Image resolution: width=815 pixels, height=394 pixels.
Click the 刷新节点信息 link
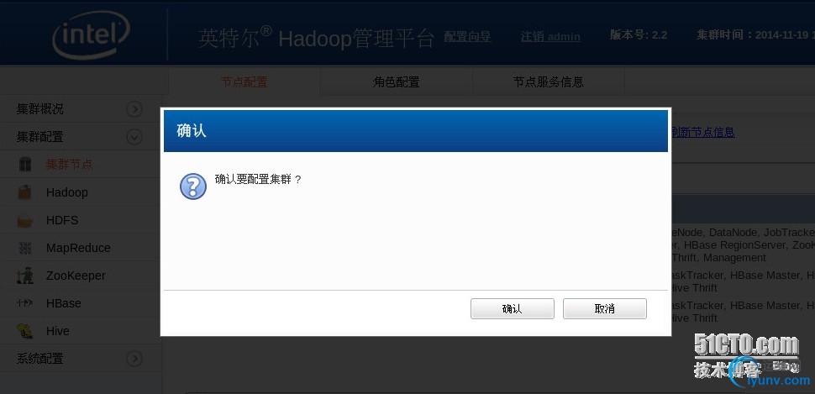[702, 132]
